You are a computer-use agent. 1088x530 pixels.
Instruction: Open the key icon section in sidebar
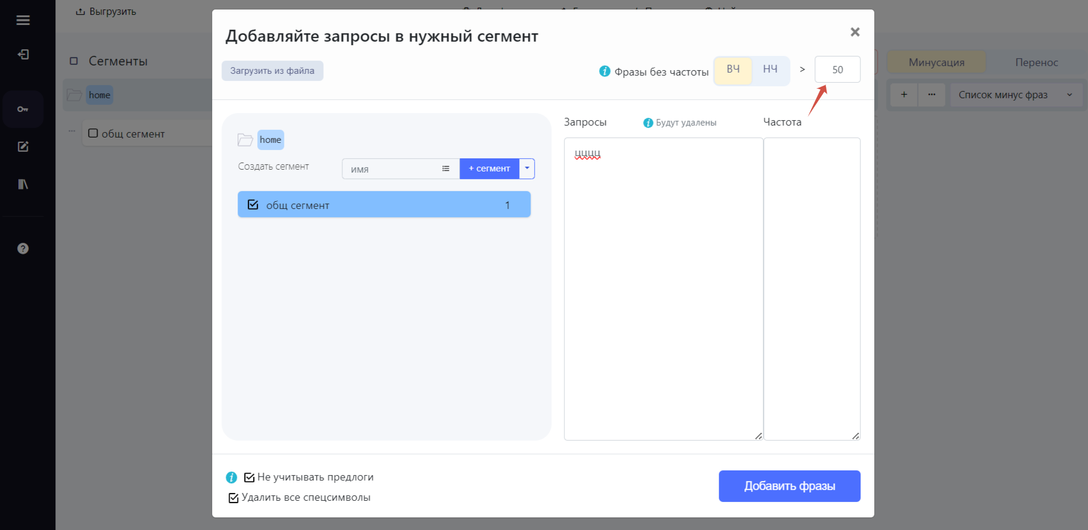23,109
